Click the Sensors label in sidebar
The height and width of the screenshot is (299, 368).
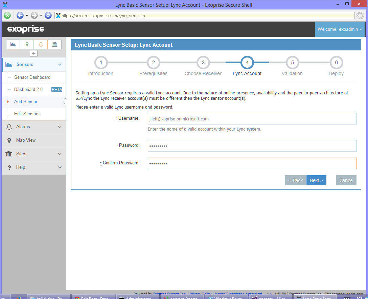click(25, 65)
